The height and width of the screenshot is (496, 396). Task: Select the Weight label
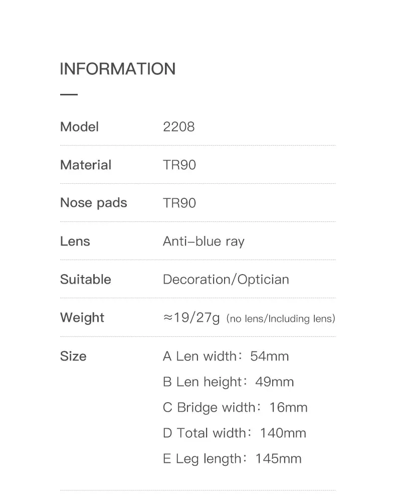[x=82, y=318]
